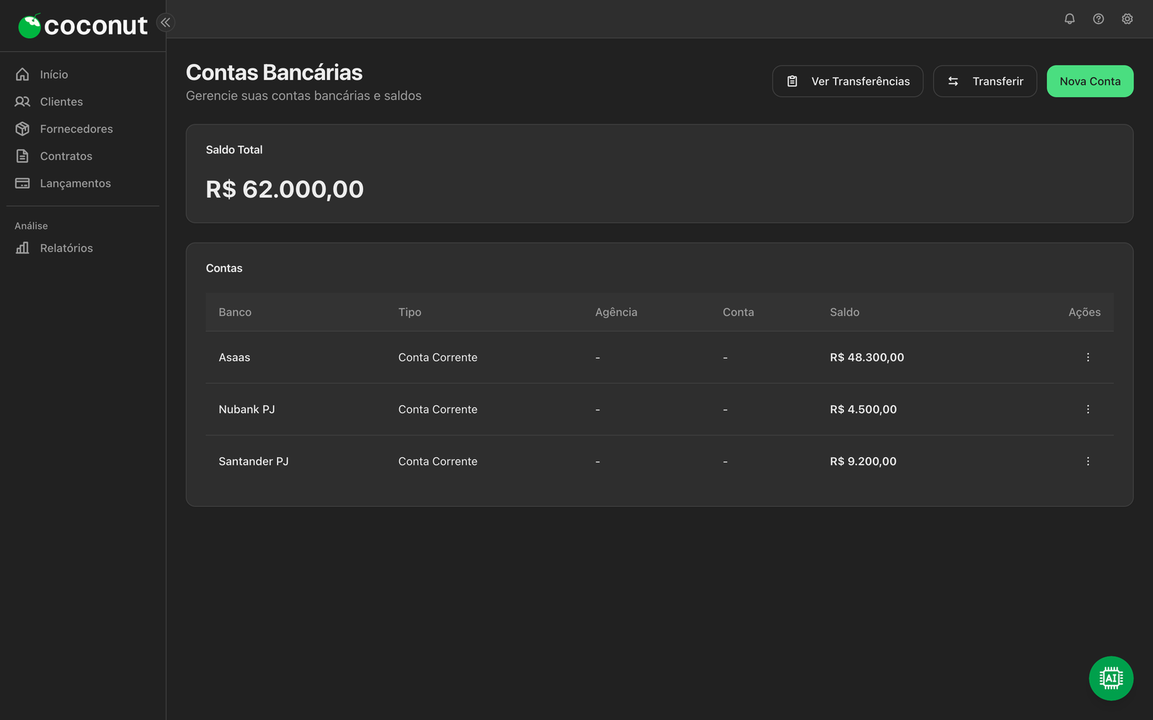Click the Contas card heading

click(x=224, y=268)
